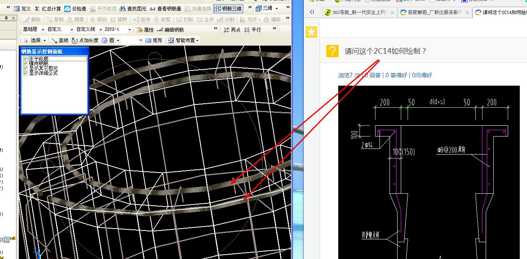Click 钢筋显示控制面板 title bar
Viewport: 527px width, 259px height.
click(54, 51)
